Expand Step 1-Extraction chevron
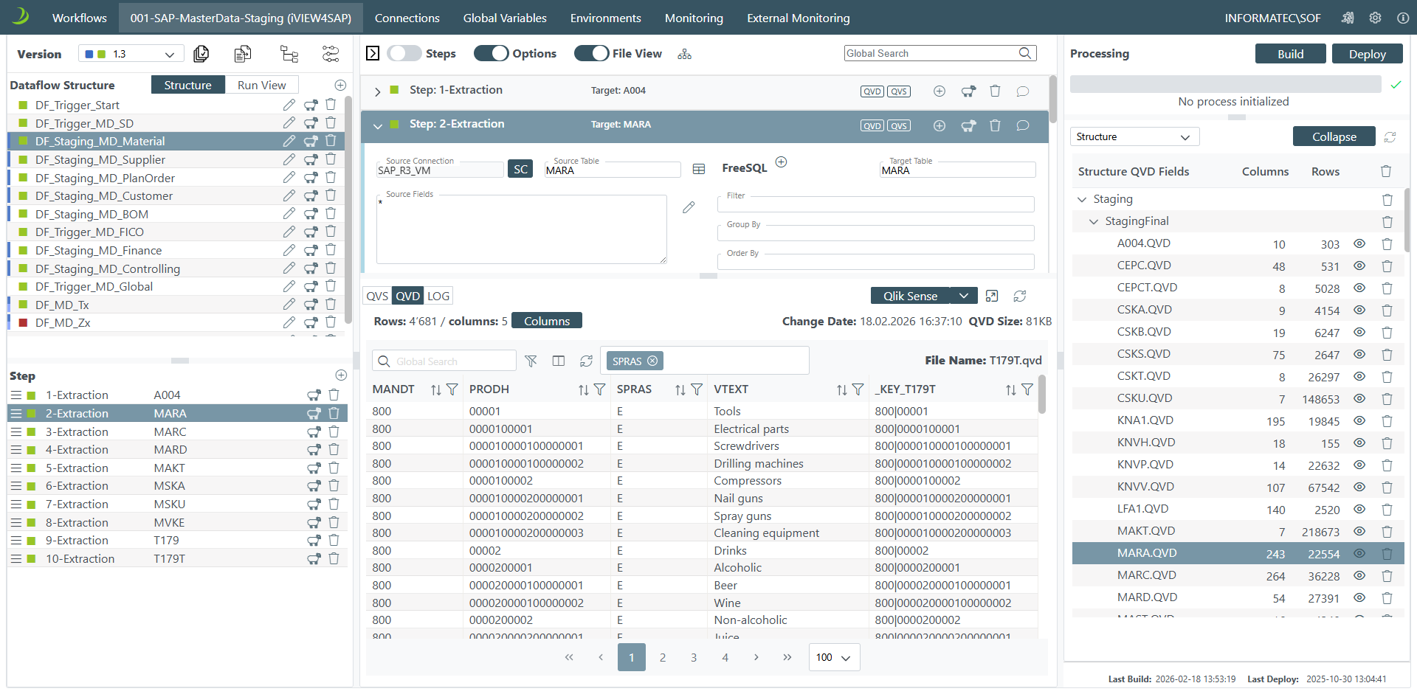This screenshot has width=1417, height=697. tap(377, 91)
